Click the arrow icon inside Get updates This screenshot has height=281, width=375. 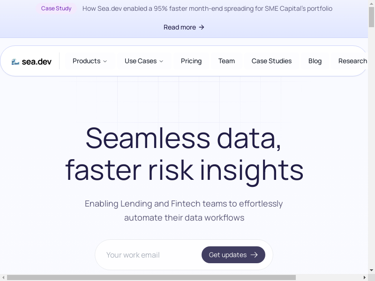(x=254, y=255)
